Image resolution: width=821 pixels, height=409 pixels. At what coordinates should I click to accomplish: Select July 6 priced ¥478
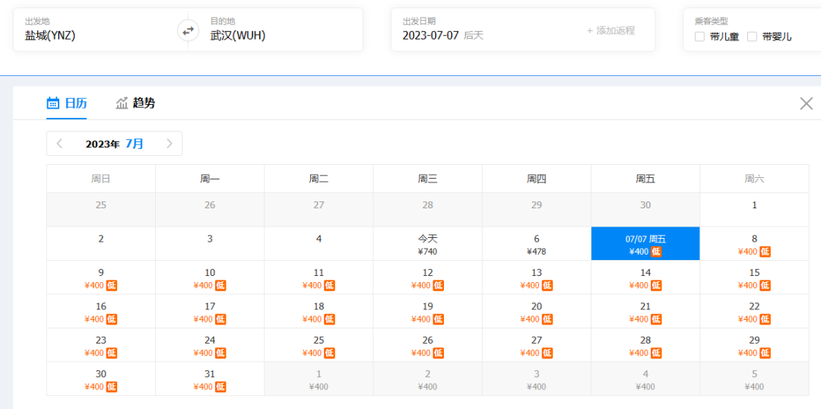pos(536,244)
